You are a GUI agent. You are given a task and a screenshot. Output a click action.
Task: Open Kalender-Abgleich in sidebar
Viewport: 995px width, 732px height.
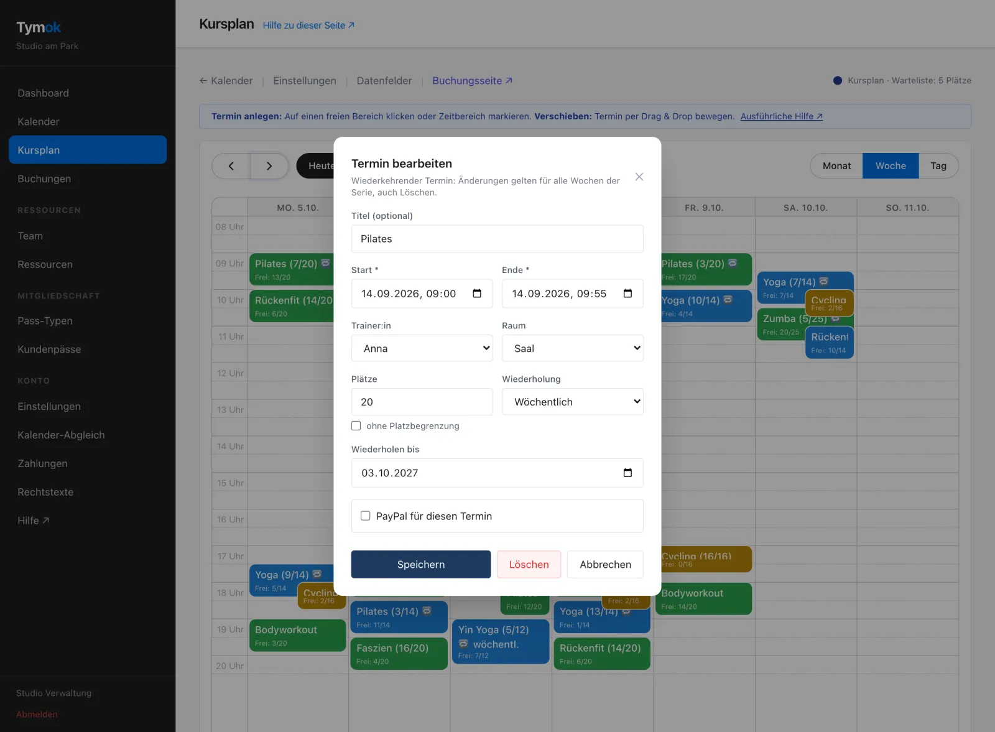[x=88, y=435]
